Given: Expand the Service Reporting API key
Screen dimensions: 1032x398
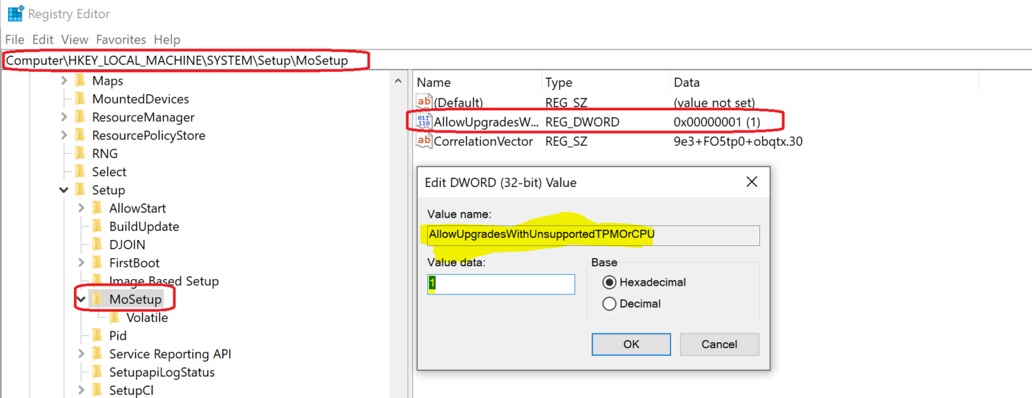Looking at the screenshot, I should (x=81, y=353).
